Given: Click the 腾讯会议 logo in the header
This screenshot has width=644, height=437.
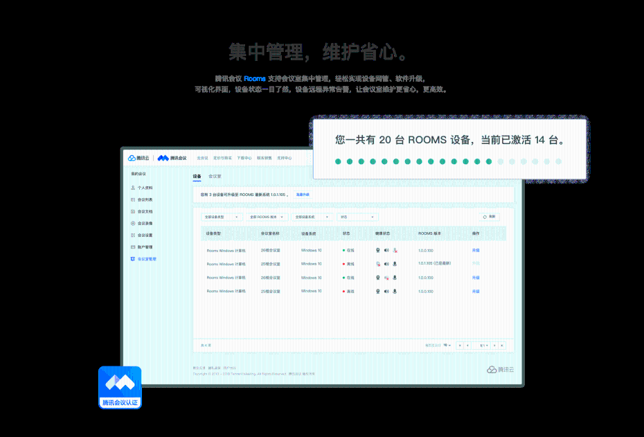Looking at the screenshot, I should coord(172,158).
